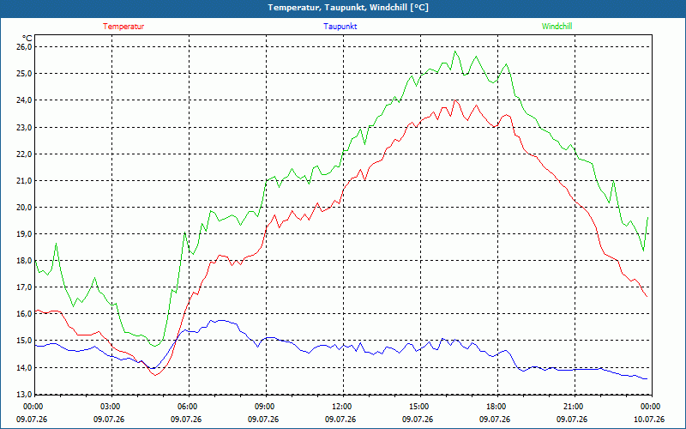Click the 26,0 y-axis value

pyautogui.click(x=24, y=47)
